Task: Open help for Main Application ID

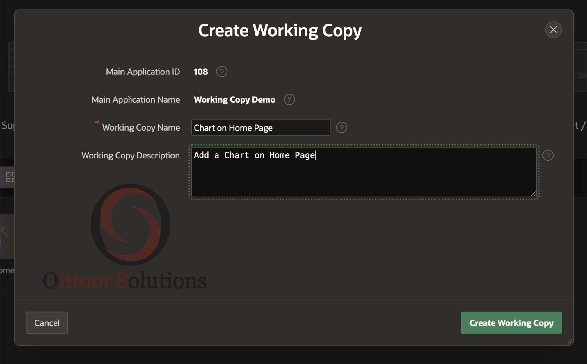Action: [222, 72]
